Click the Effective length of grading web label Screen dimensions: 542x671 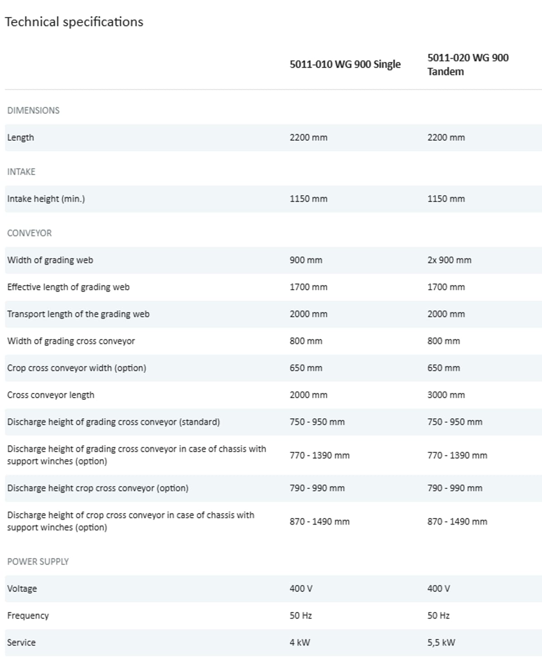[68, 287]
